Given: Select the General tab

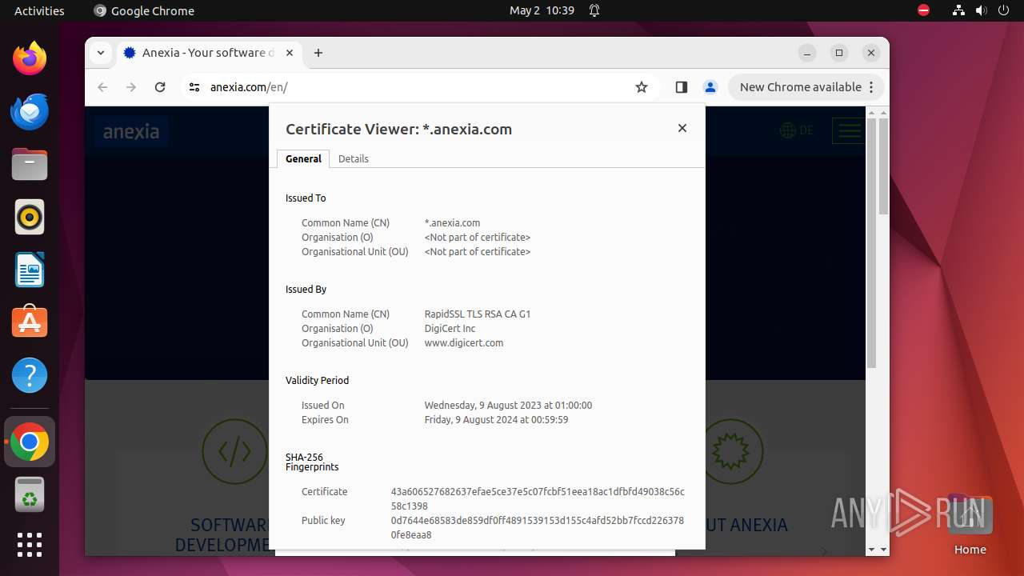Looking at the screenshot, I should [x=303, y=158].
